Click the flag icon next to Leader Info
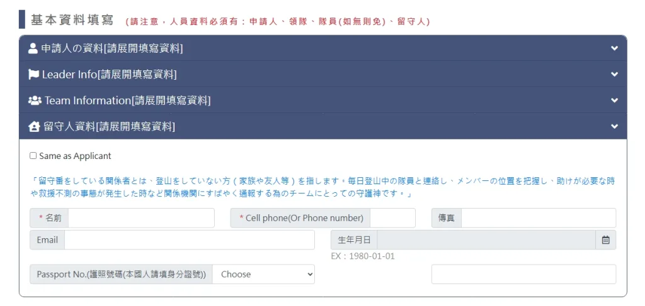This screenshot has width=645, height=306. 33,74
